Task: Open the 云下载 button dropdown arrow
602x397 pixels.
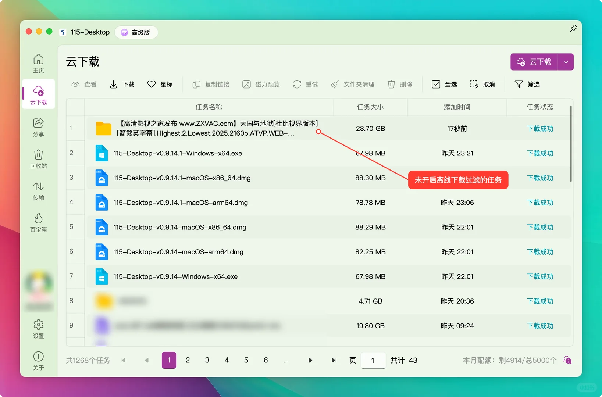Action: (566, 62)
